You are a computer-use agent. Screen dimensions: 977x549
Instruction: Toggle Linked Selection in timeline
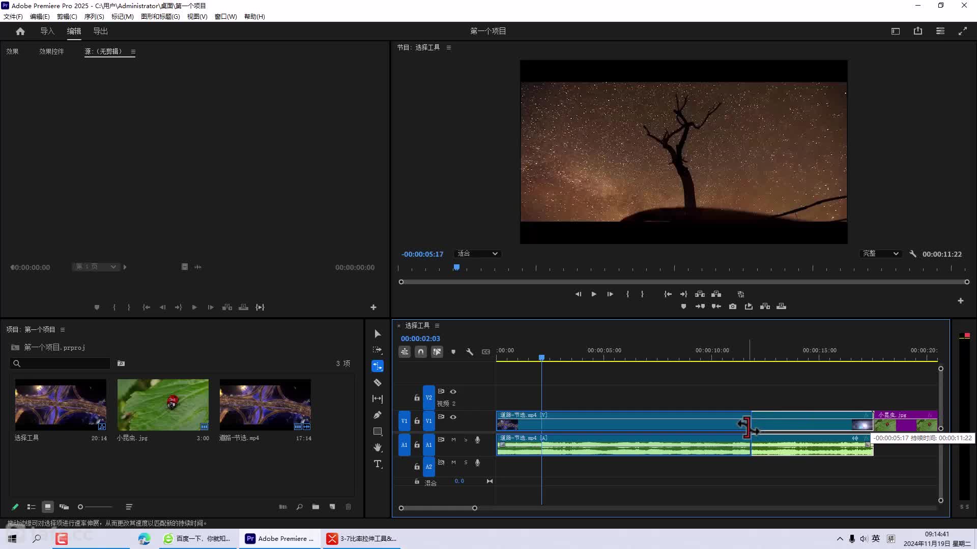point(437,352)
